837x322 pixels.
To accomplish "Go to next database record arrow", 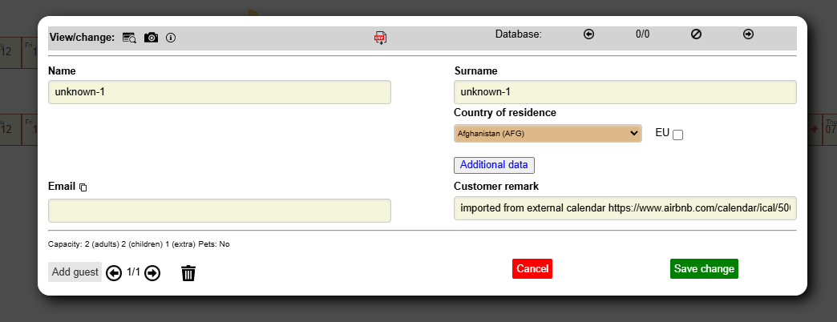I will [x=748, y=34].
